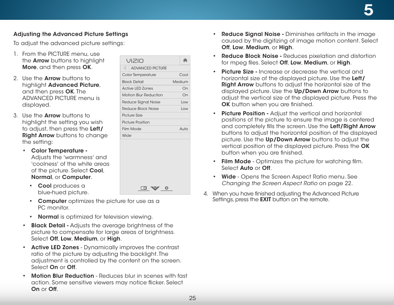Click 'Changing the Screen Aspect Ratio' reference

click(x=269, y=183)
